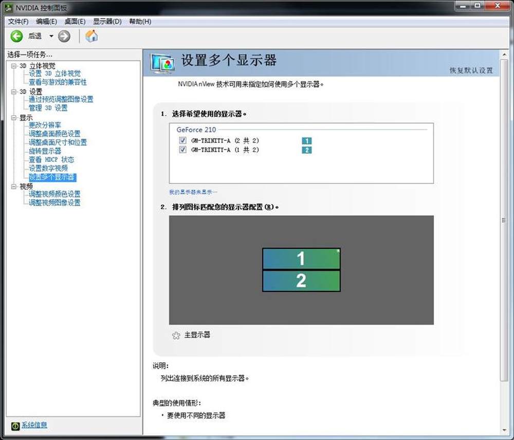Open 调整桌面尺寸和位置 task
514x440 pixels.
[x=58, y=142]
